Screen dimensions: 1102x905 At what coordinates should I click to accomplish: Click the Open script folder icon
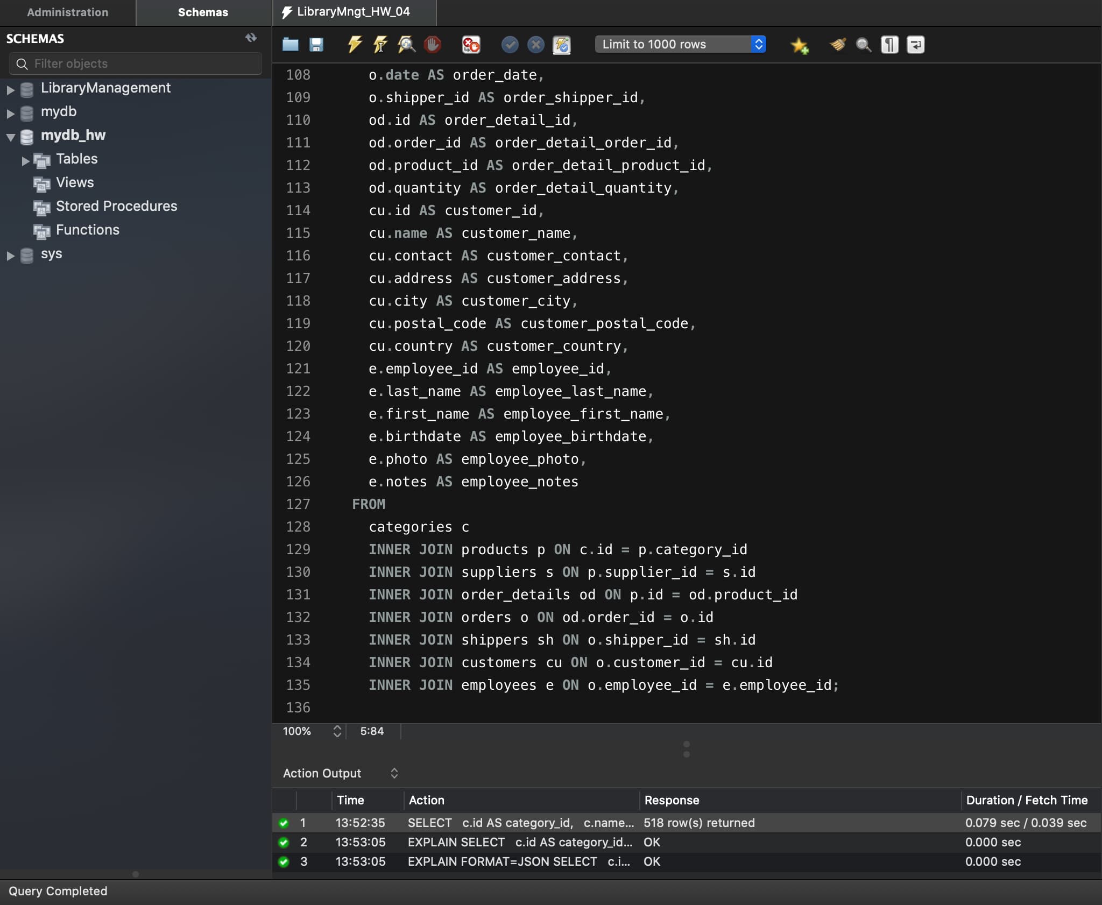[x=291, y=44]
